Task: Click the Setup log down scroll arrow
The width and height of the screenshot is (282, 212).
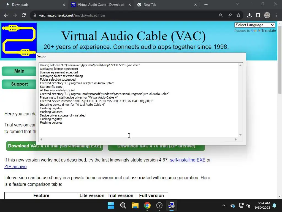Action: pos(240,135)
